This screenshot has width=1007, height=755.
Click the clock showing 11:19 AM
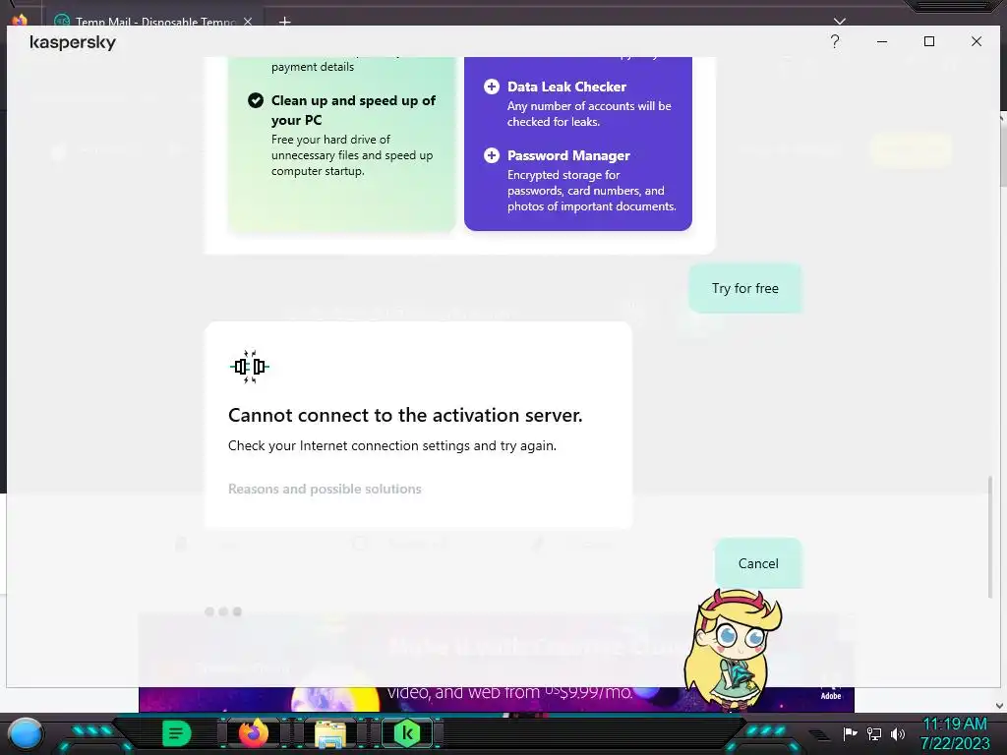(x=955, y=725)
